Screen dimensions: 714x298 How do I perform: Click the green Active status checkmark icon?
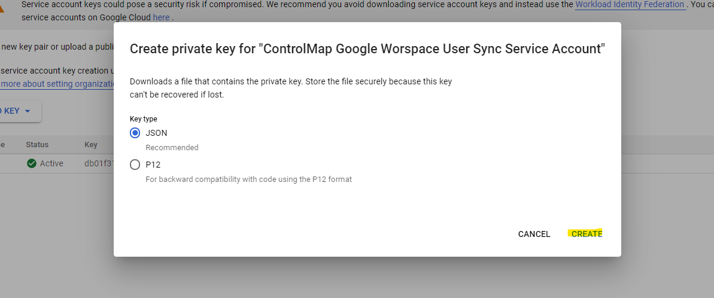pyautogui.click(x=32, y=163)
